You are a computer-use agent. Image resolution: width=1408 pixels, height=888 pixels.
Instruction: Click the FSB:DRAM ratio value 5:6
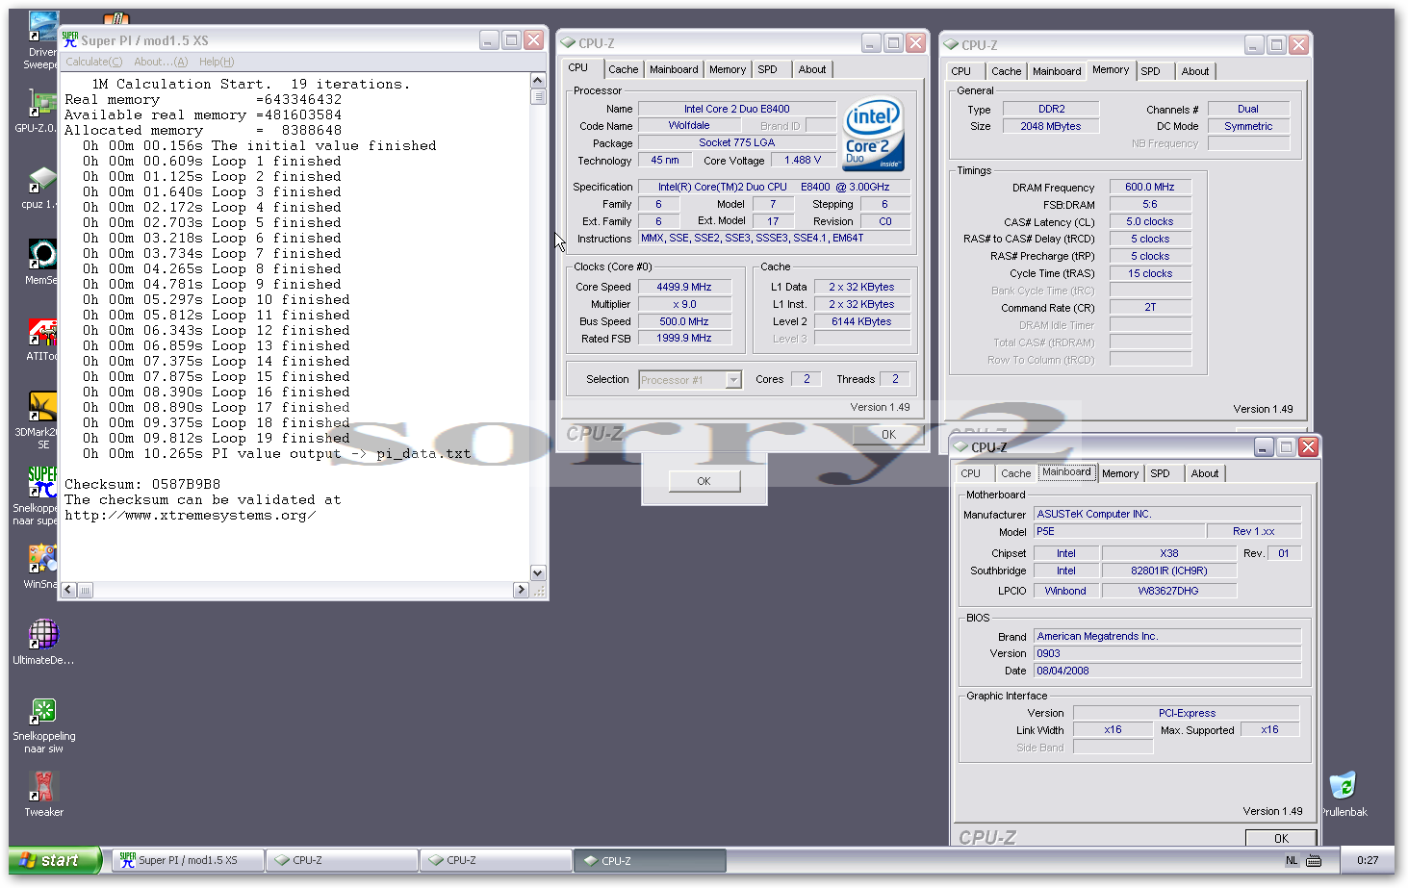[1150, 204]
